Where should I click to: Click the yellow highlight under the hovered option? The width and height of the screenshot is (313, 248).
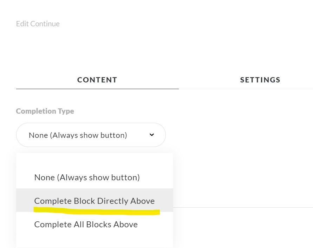[x=97, y=211]
